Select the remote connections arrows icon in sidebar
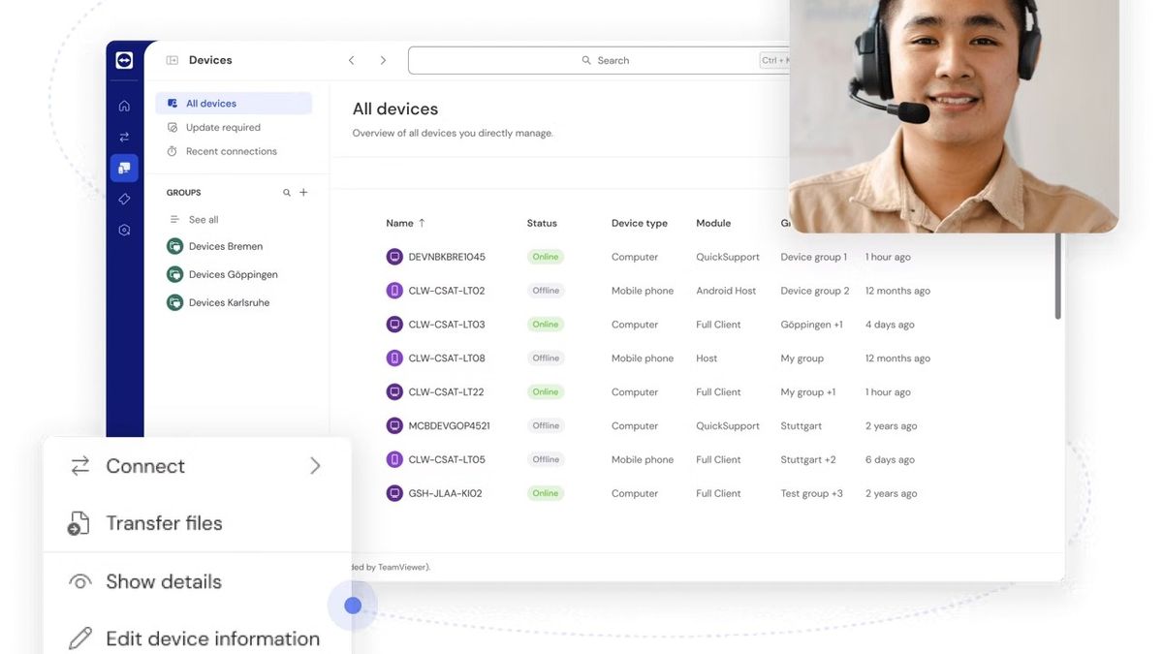Viewport: 1163px width, 654px height. click(124, 136)
